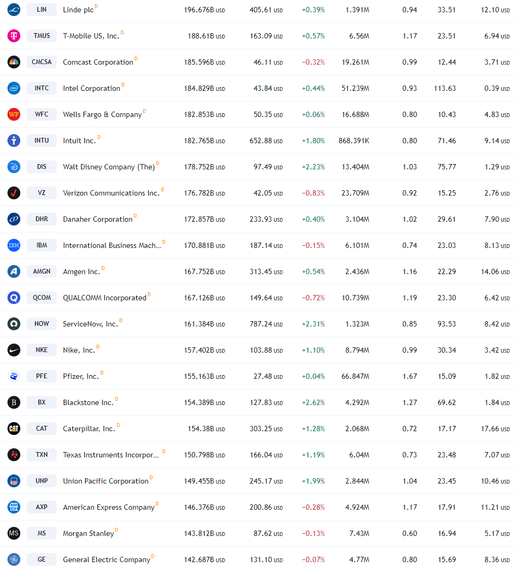Open Texas Instruments Incorpor... link
The width and height of the screenshot is (516, 568).
[111, 455]
